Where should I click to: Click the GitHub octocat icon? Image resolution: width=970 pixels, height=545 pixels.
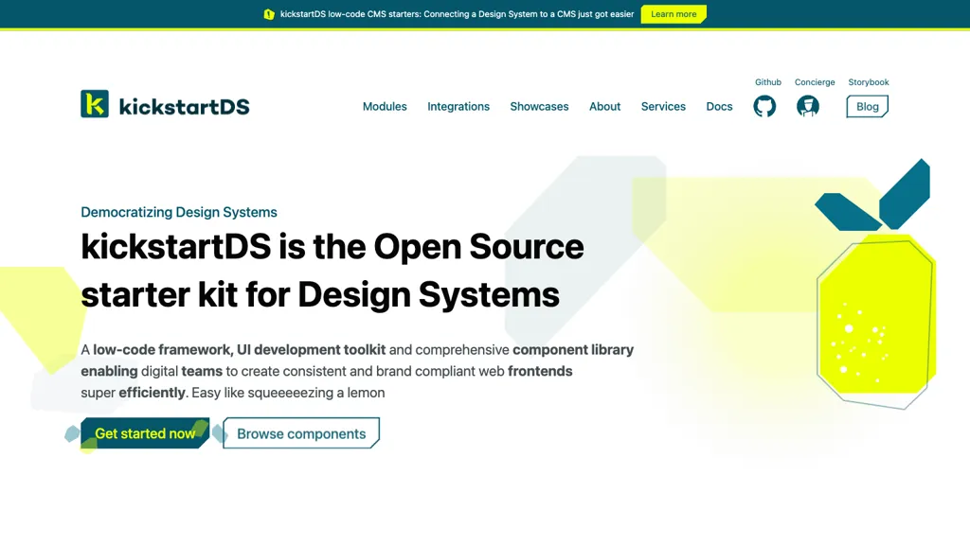[764, 106]
